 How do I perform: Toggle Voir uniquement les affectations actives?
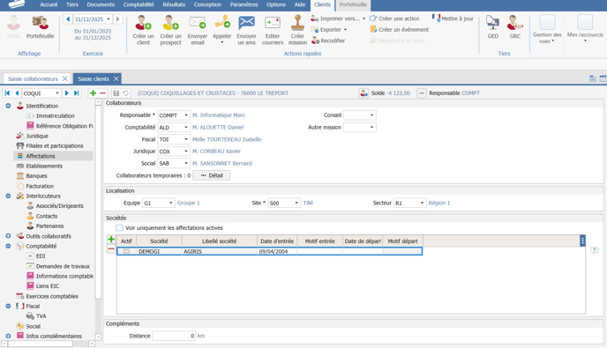point(120,228)
